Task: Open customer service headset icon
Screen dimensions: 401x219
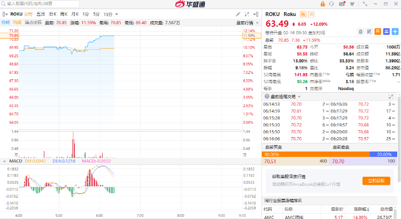Action: tap(331, 4)
